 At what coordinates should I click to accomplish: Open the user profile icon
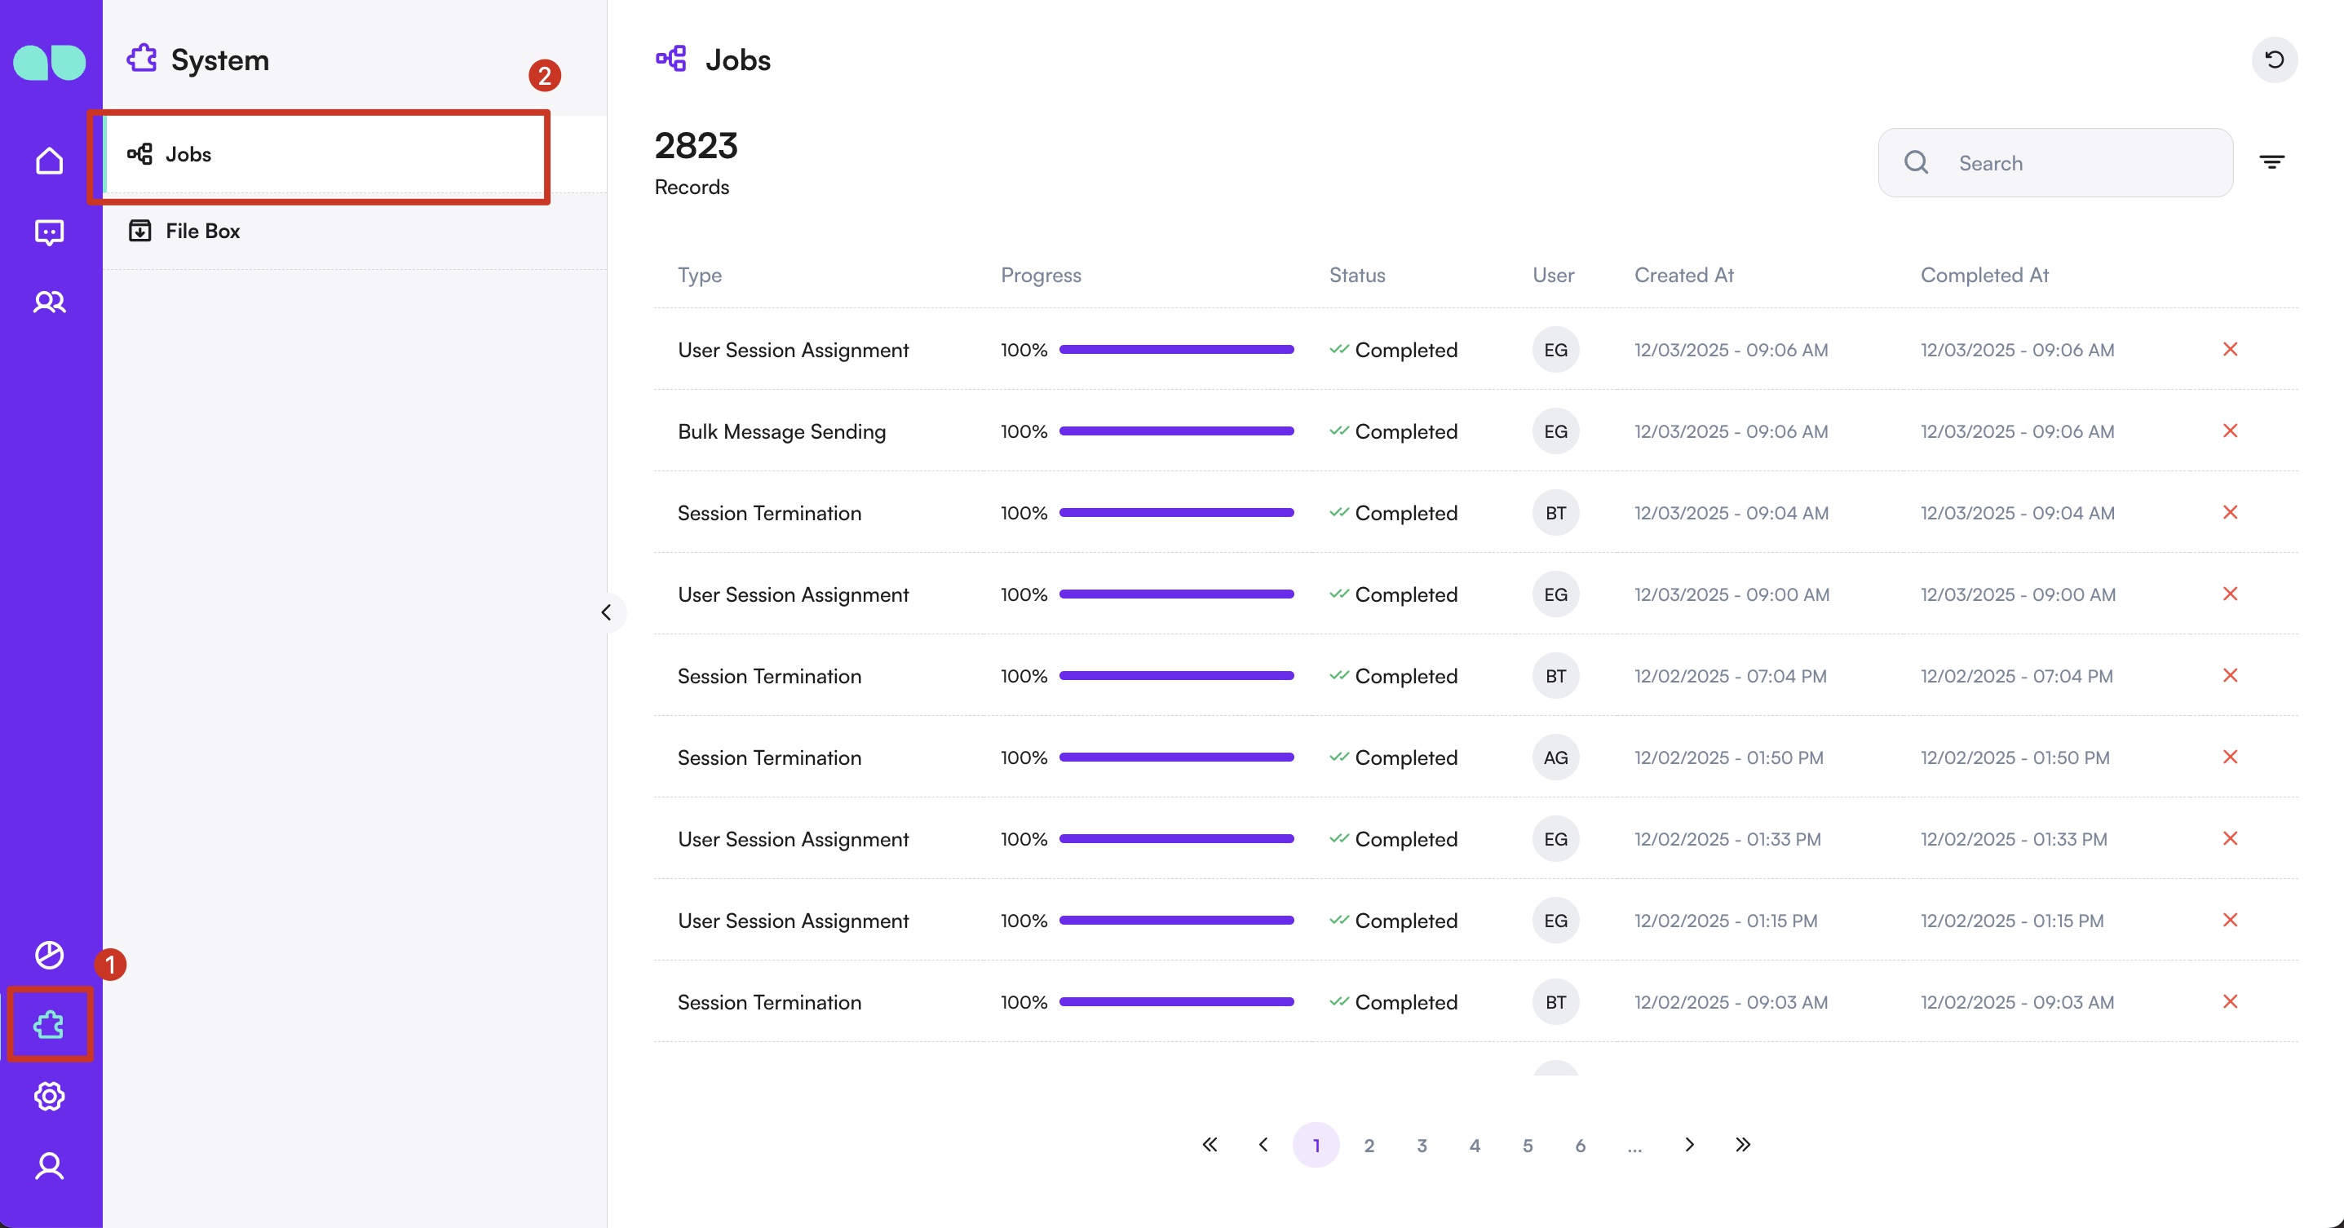[x=49, y=1166]
